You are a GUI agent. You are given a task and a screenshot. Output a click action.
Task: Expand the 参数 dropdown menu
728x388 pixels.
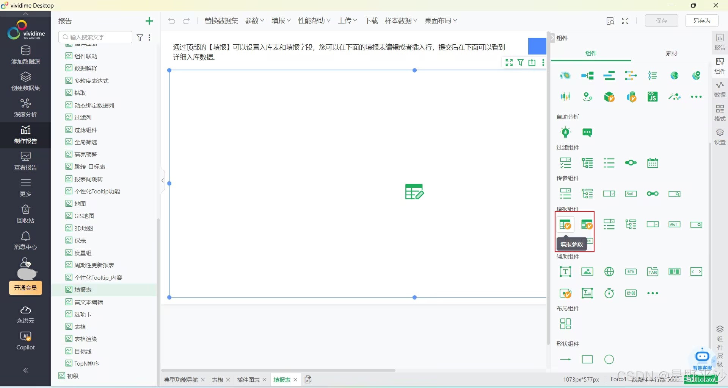tap(255, 21)
